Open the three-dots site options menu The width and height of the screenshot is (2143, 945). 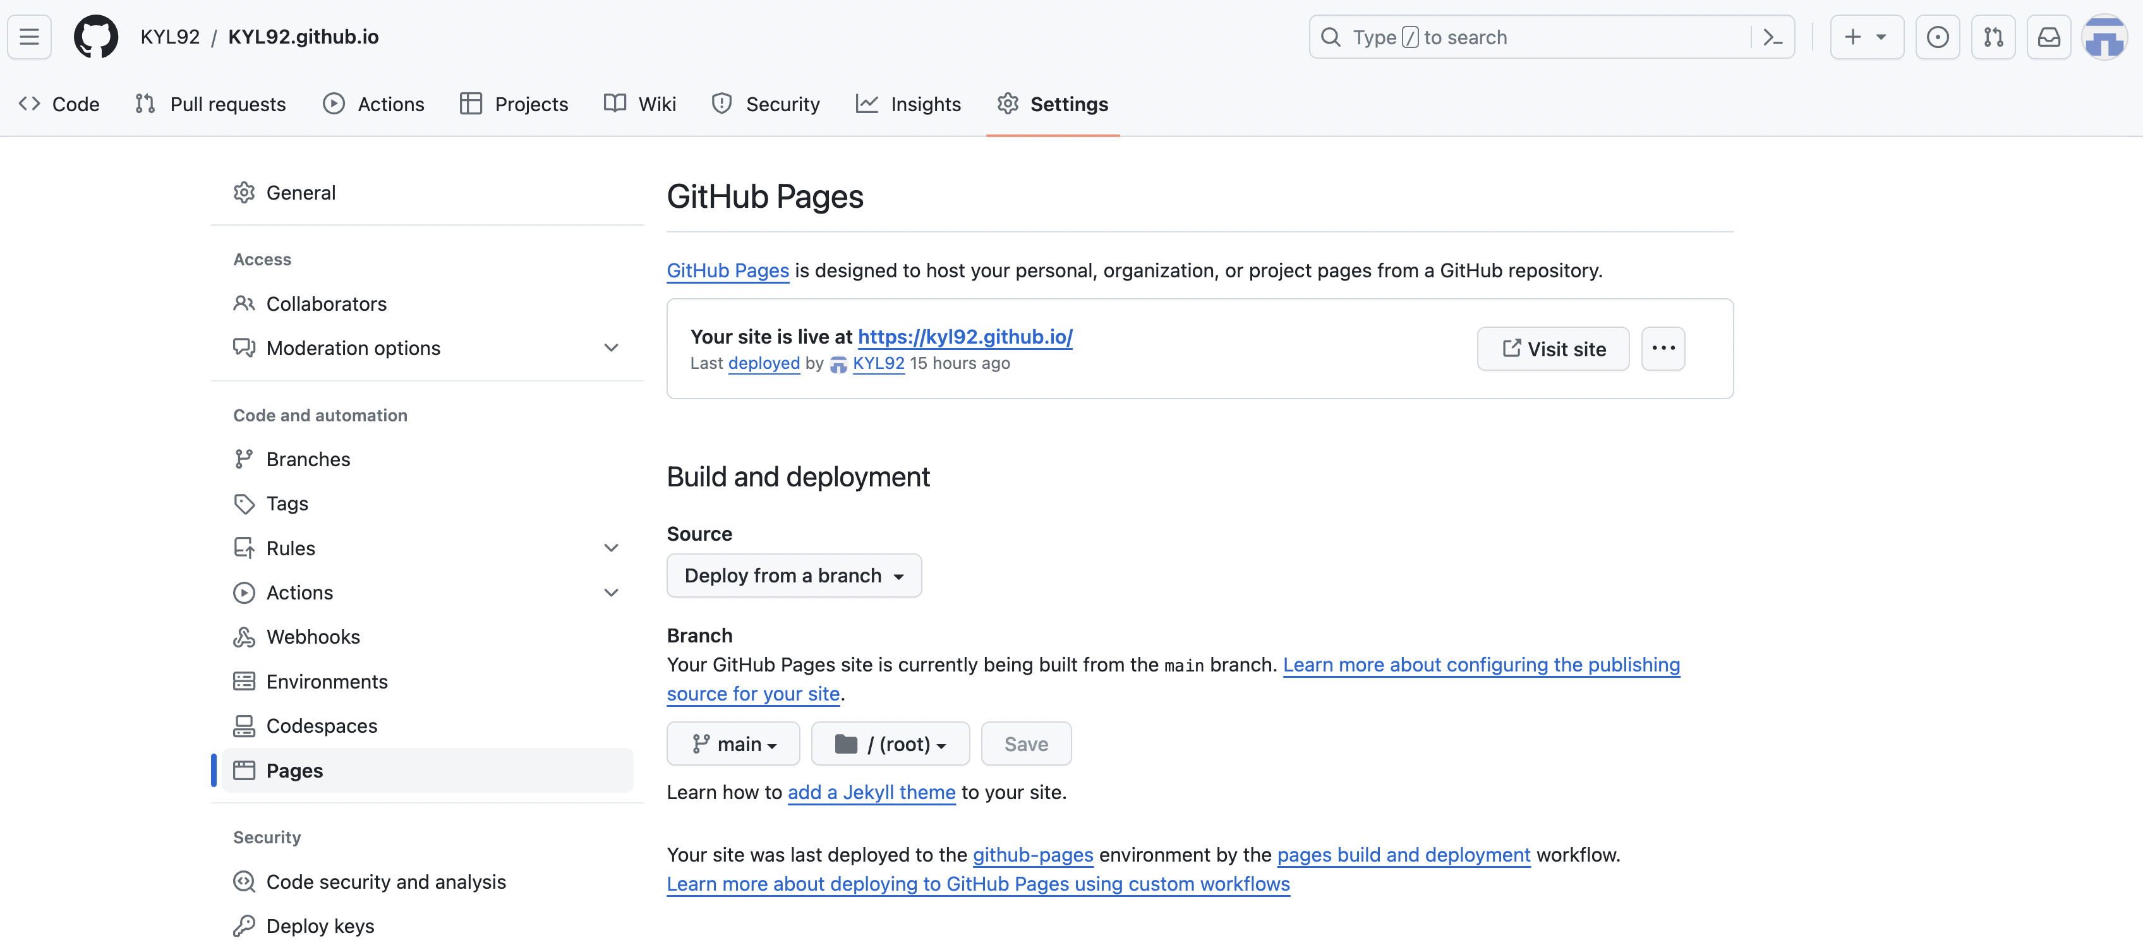point(1662,349)
